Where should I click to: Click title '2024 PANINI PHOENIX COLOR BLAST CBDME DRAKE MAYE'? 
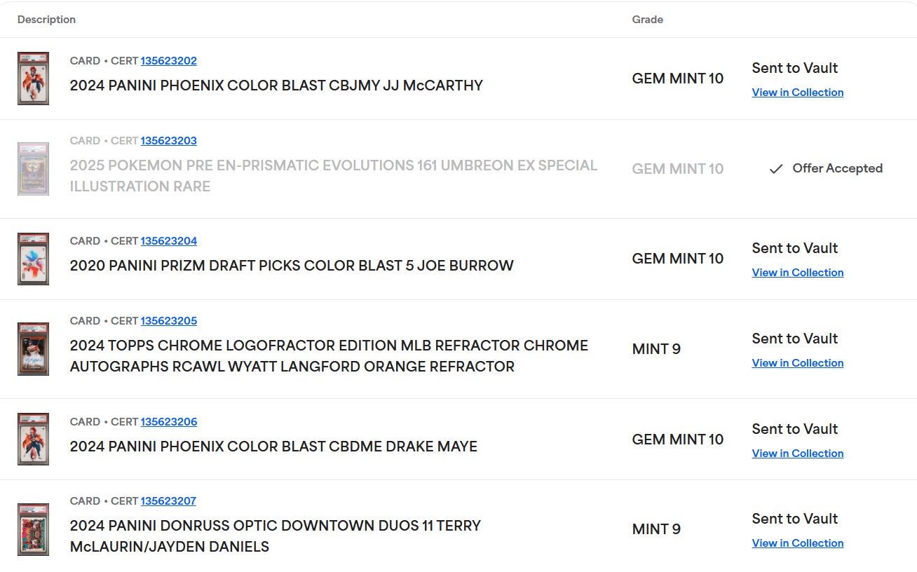(x=273, y=447)
